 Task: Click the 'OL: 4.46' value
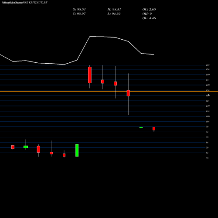click(149, 18)
